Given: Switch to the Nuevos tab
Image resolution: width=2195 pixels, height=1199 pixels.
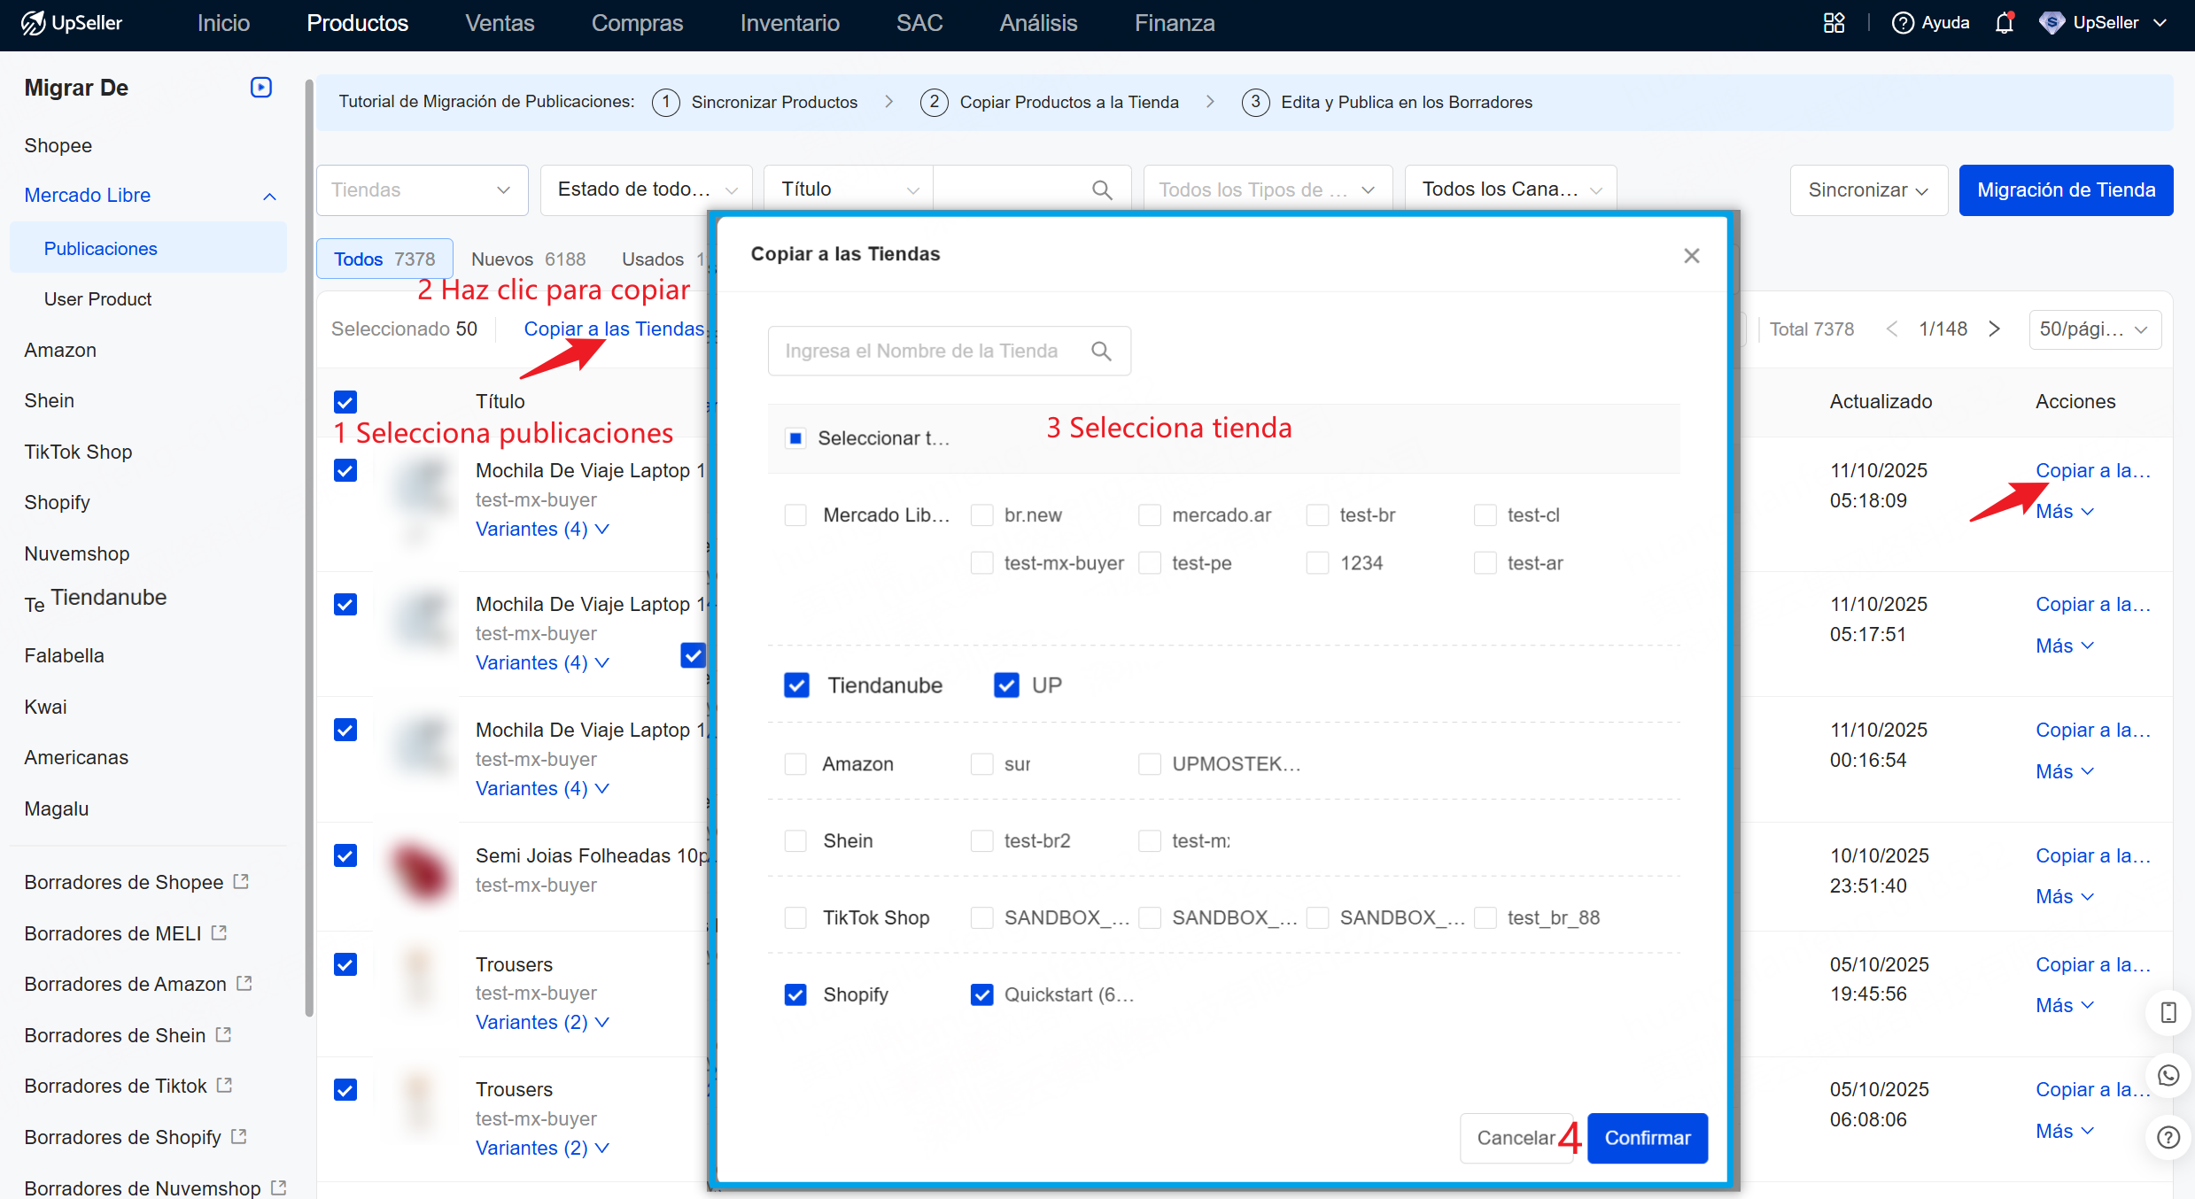Looking at the screenshot, I should pyautogui.click(x=528, y=259).
